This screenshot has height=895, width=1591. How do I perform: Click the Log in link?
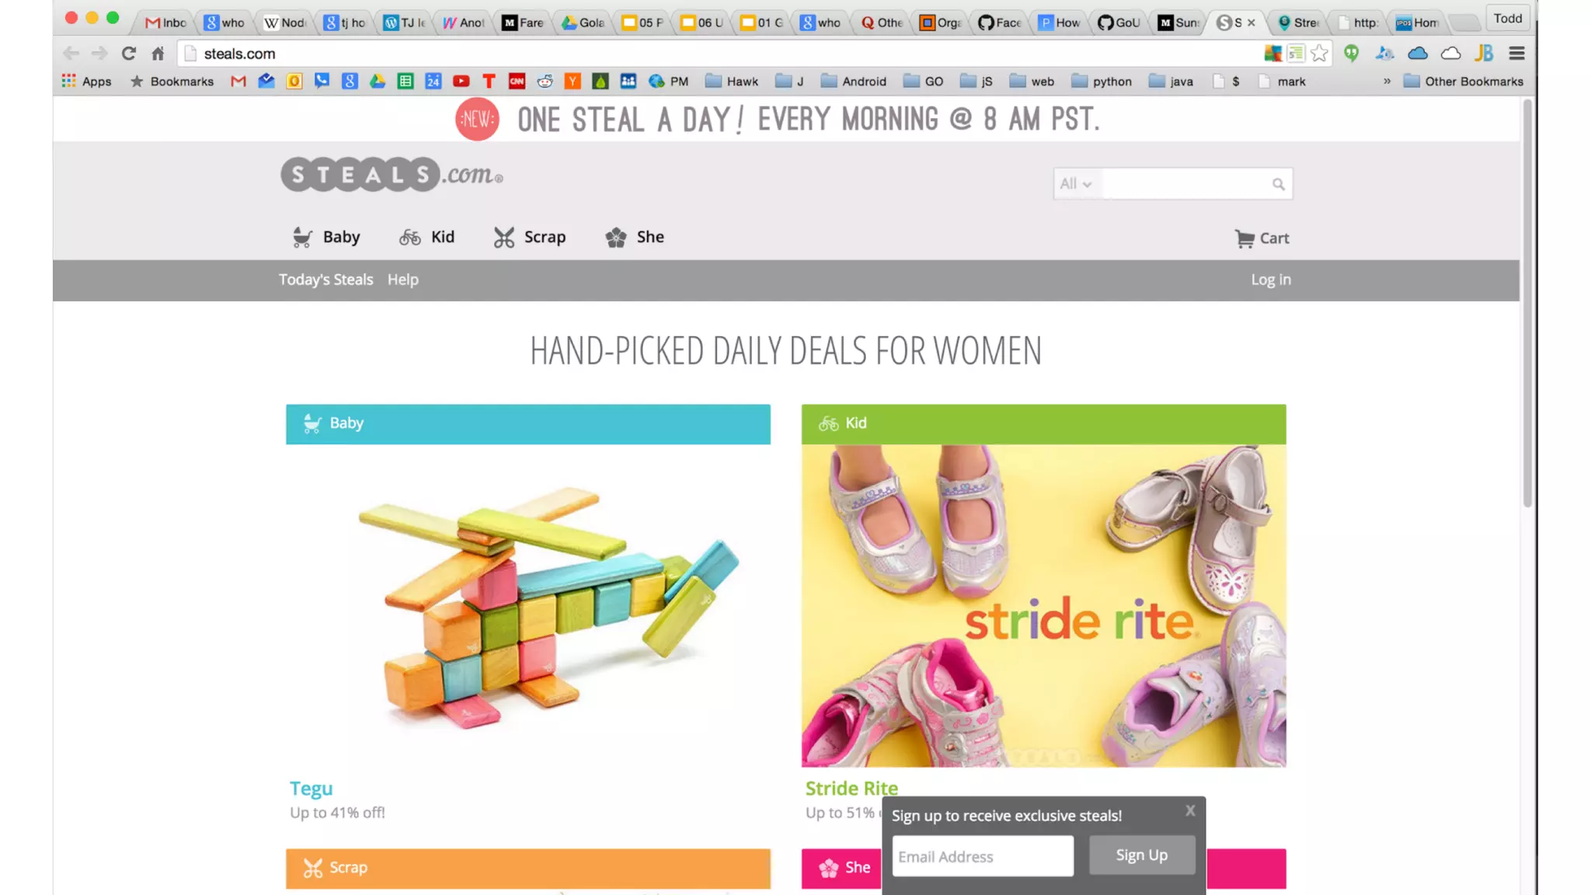pyautogui.click(x=1270, y=280)
